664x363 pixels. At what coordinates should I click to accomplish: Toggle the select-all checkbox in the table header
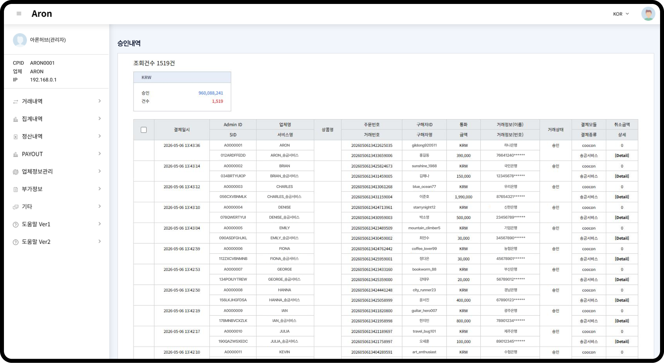point(144,130)
